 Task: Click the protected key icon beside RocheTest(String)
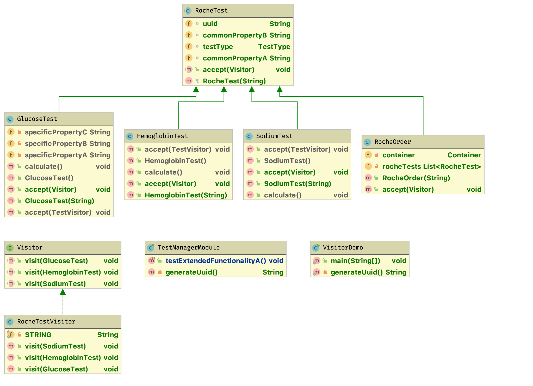(x=197, y=81)
